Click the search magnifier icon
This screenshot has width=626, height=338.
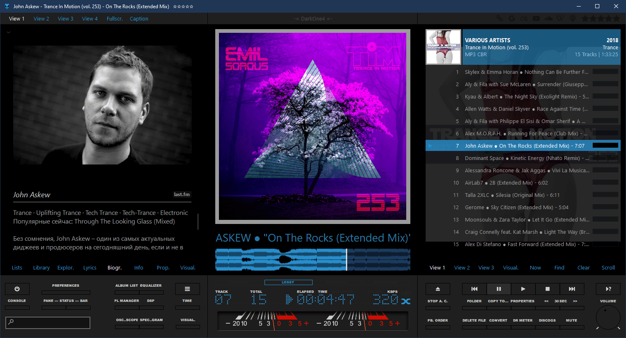pos(11,322)
